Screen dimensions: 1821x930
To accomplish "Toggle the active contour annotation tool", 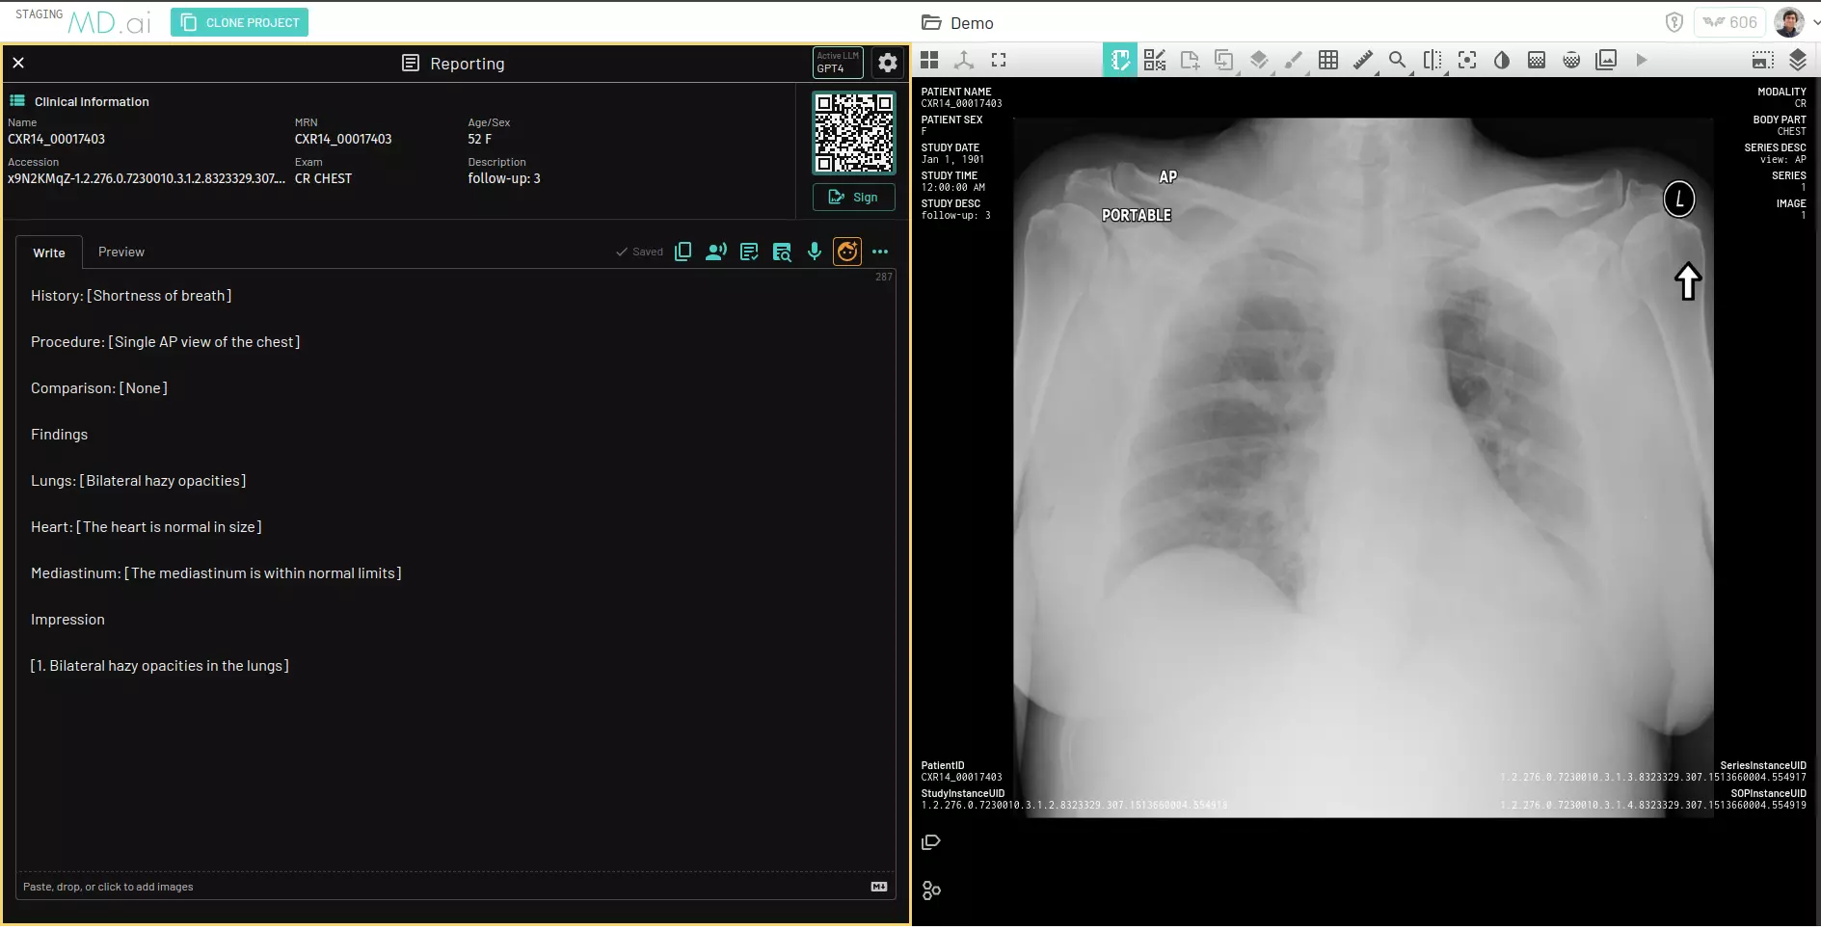I will click(x=1467, y=60).
